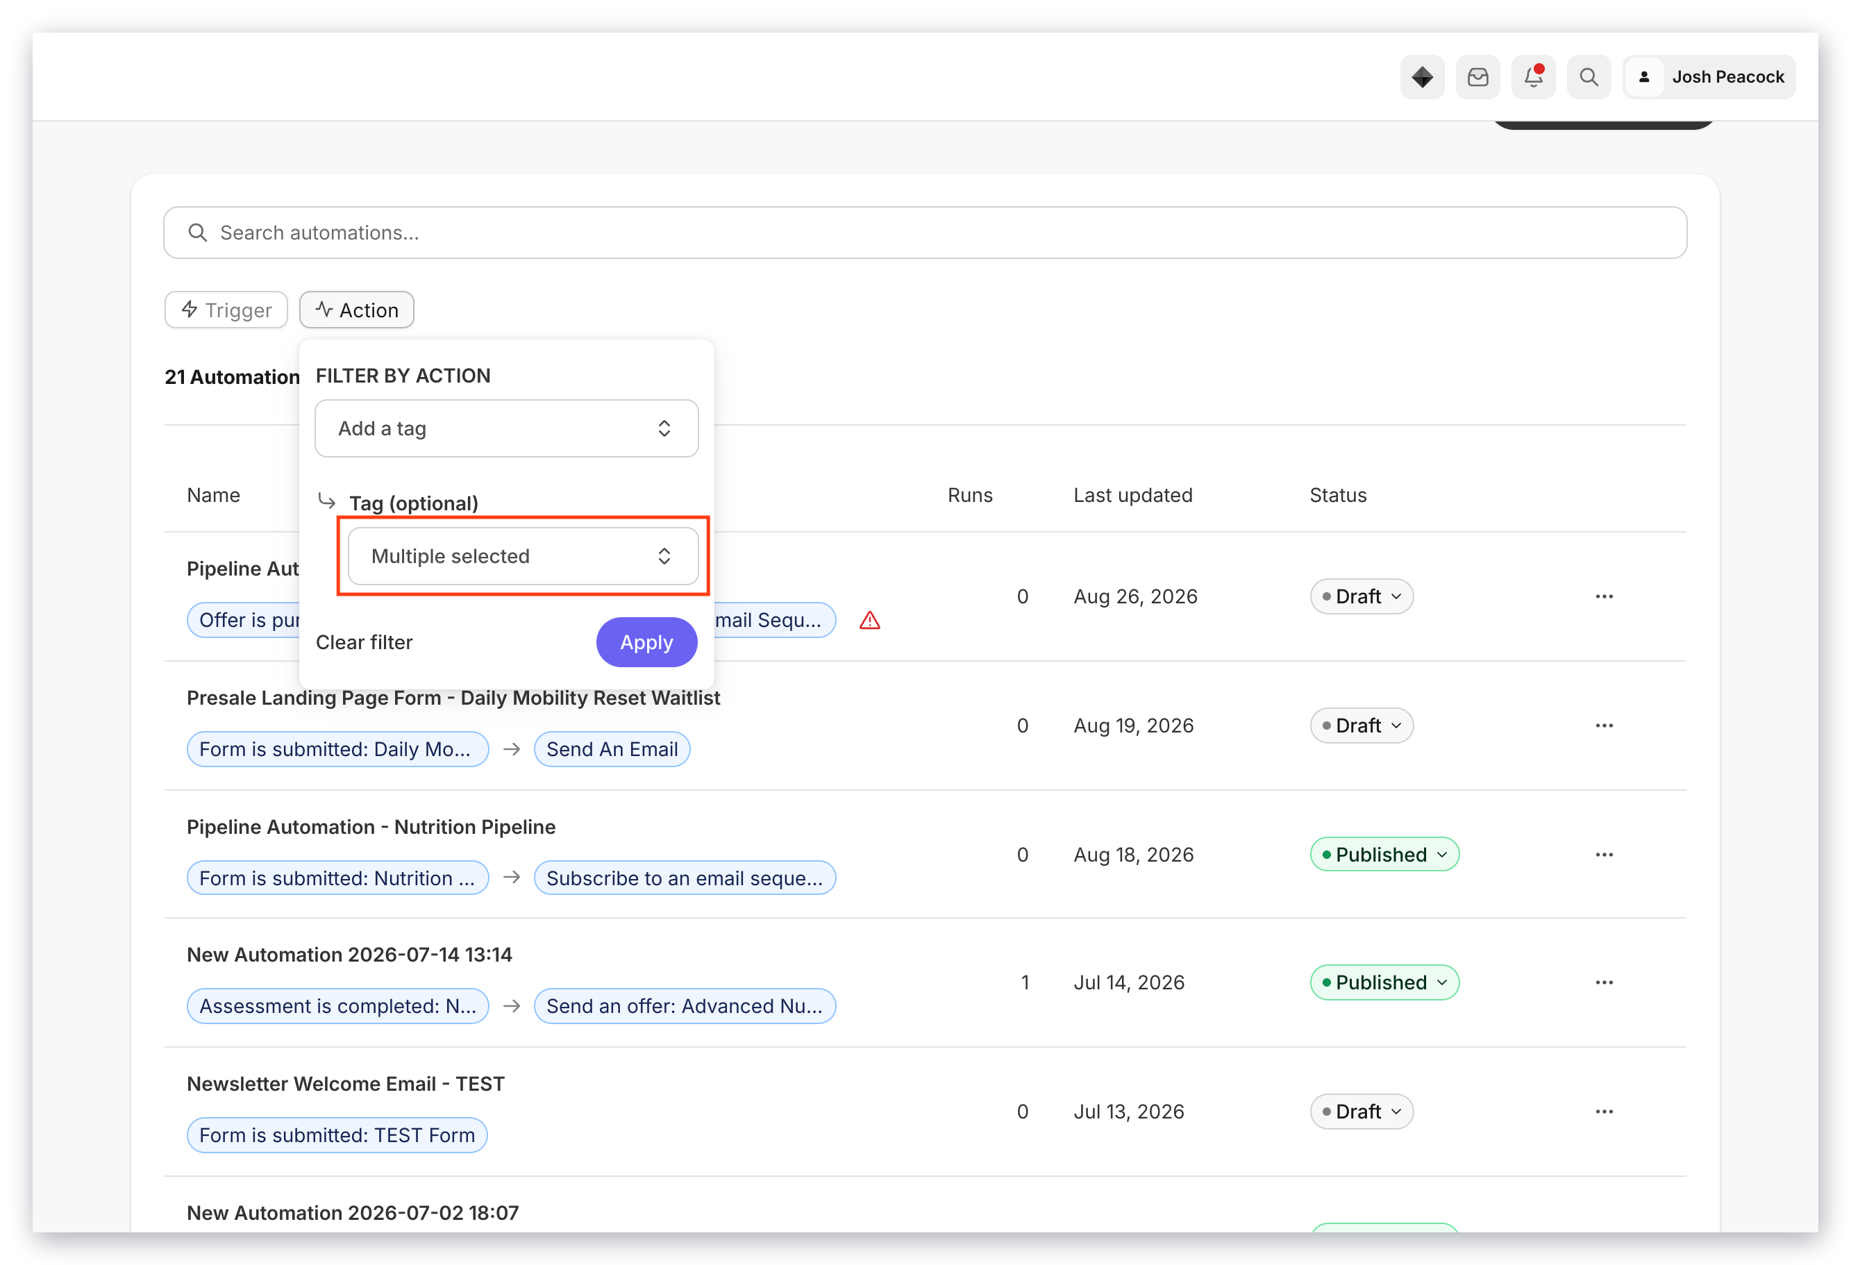The height and width of the screenshot is (1265, 1851).
Task: Open more options for Nutrition Pipeline row
Action: [1604, 855]
